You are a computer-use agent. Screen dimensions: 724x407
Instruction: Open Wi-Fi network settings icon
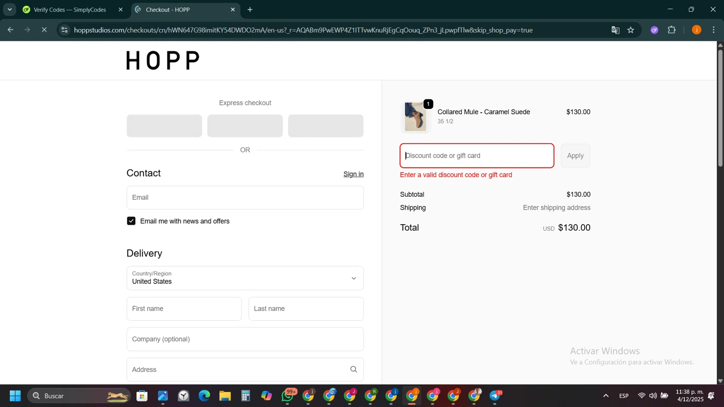641,396
